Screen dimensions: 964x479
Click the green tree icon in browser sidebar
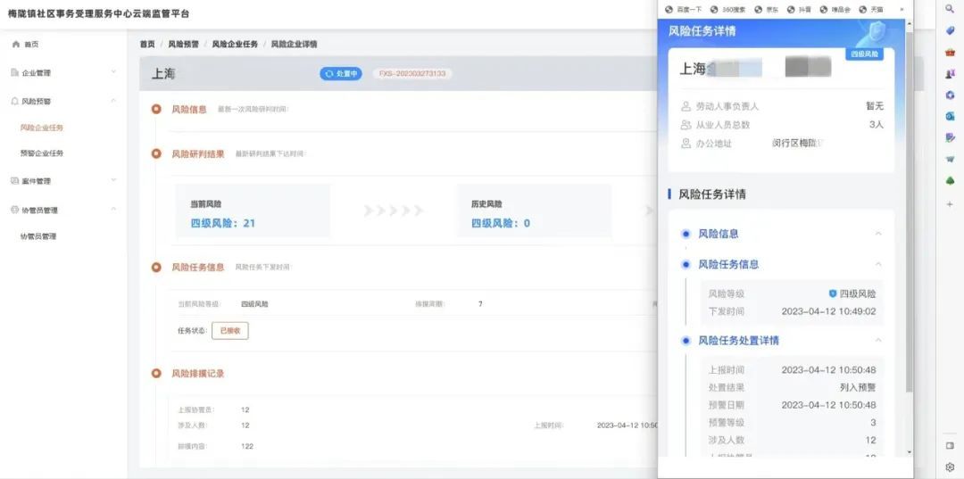point(950,181)
